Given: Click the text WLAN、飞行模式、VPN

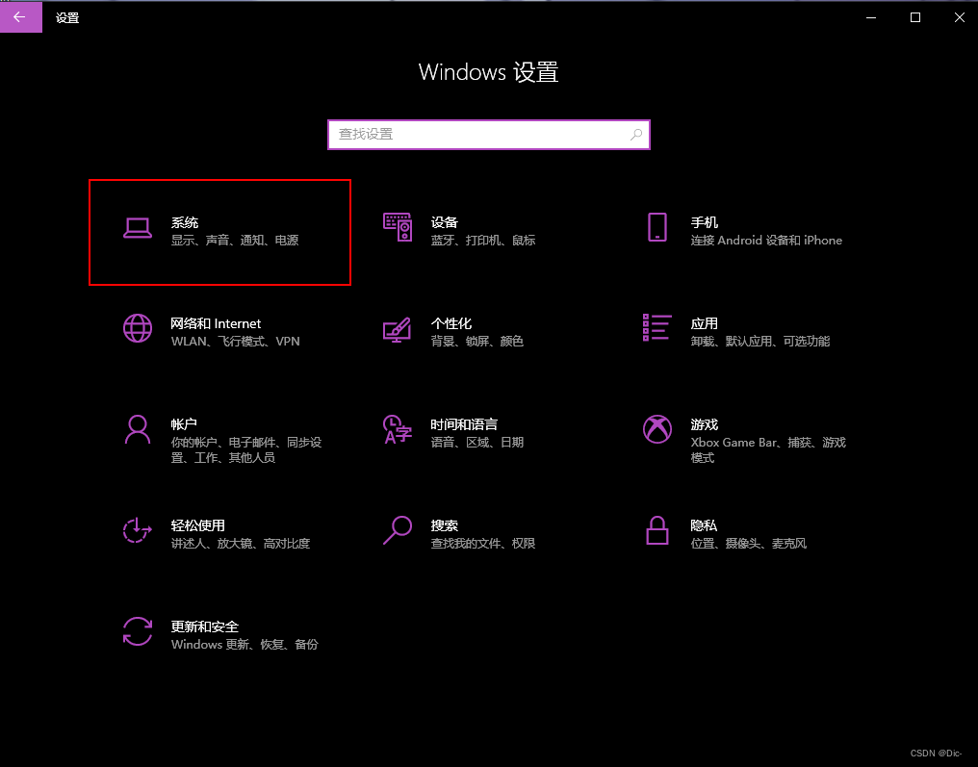Looking at the screenshot, I should click(x=236, y=341).
